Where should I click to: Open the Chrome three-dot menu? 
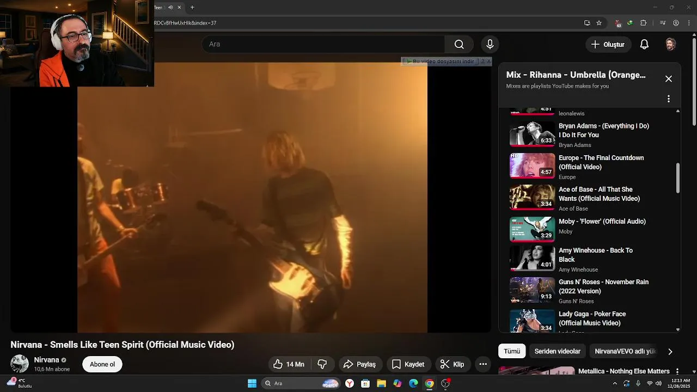pos(689,23)
